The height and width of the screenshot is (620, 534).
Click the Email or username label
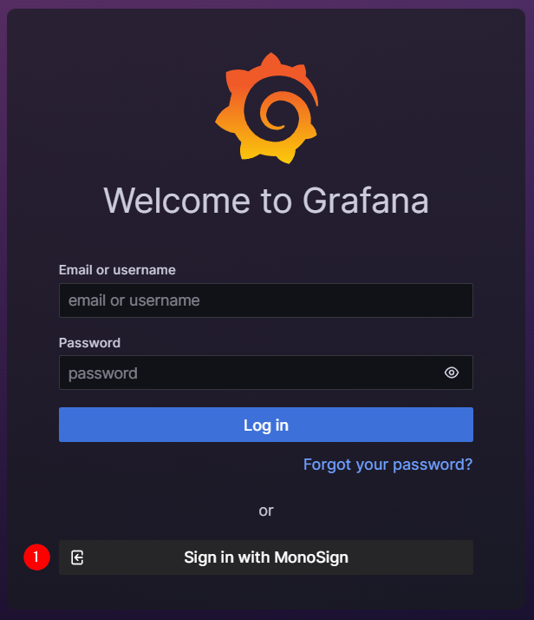coord(117,270)
